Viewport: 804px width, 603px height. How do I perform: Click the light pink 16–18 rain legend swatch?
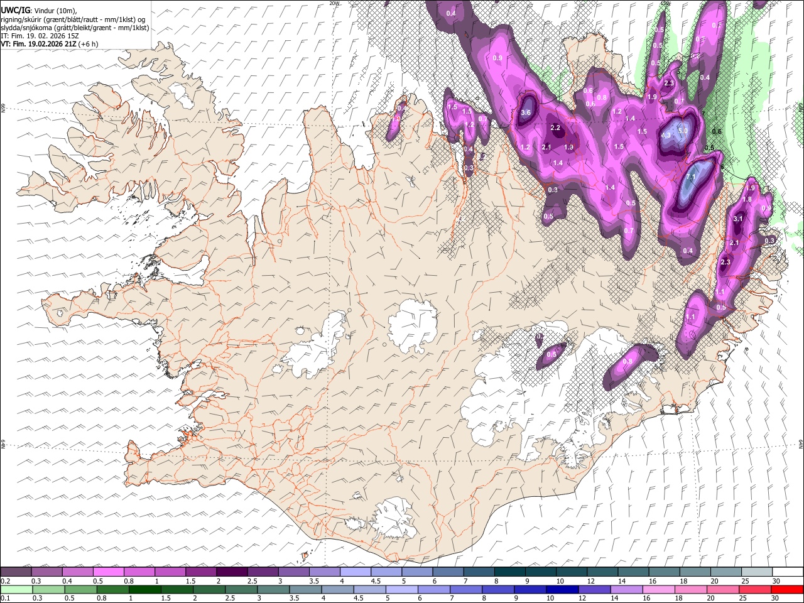tap(659, 589)
